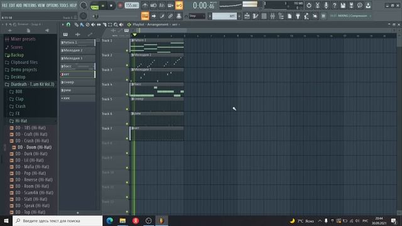Open the EDIT menu
Image resolution: width=402 pixels, height=226 pixels.
(x=12, y=5)
